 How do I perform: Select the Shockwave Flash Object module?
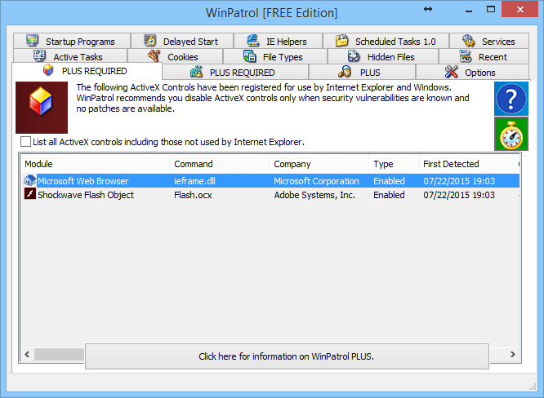[x=85, y=195]
